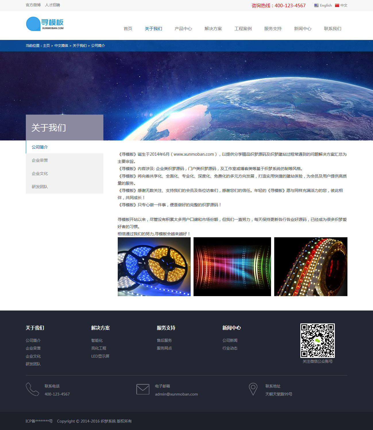The width and height of the screenshot is (373, 430).
Task: Select 联系我们 in the top navigation
Action: tap(333, 29)
